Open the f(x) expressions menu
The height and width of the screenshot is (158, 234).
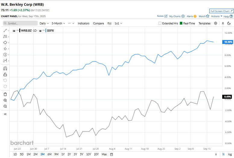[x=109, y=23]
